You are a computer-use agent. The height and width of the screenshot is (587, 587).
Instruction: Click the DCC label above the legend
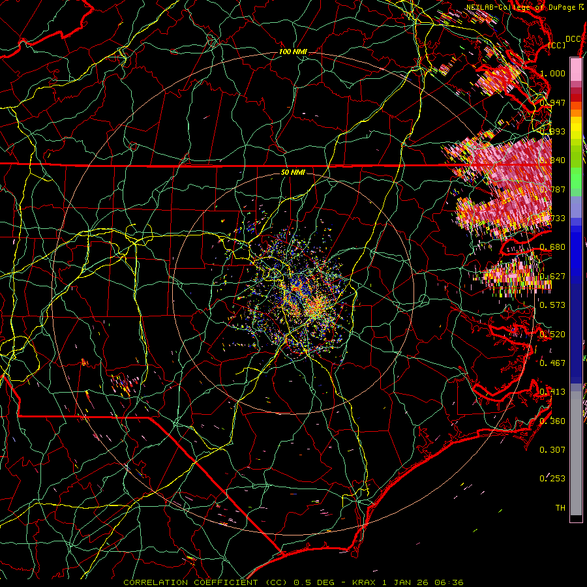point(573,39)
